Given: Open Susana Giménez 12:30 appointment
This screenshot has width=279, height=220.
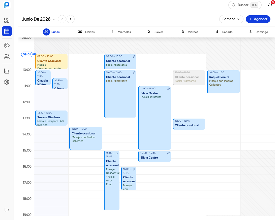Looking at the screenshot, I should tap(51, 118).
